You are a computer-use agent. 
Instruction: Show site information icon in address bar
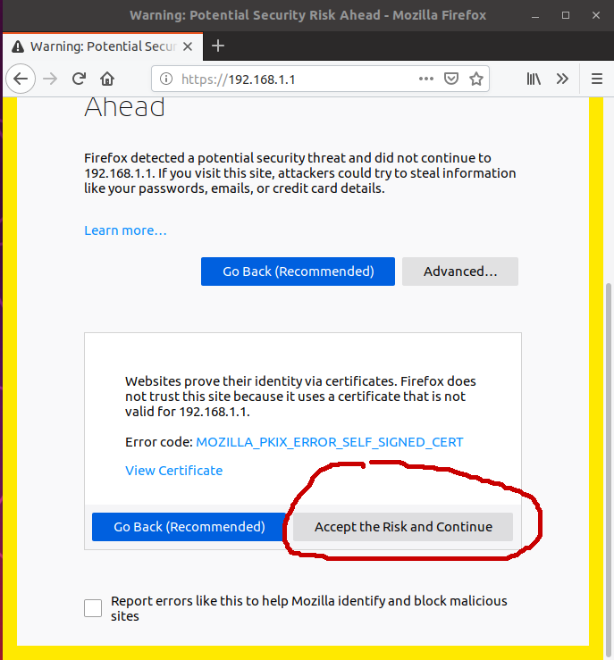click(x=166, y=79)
